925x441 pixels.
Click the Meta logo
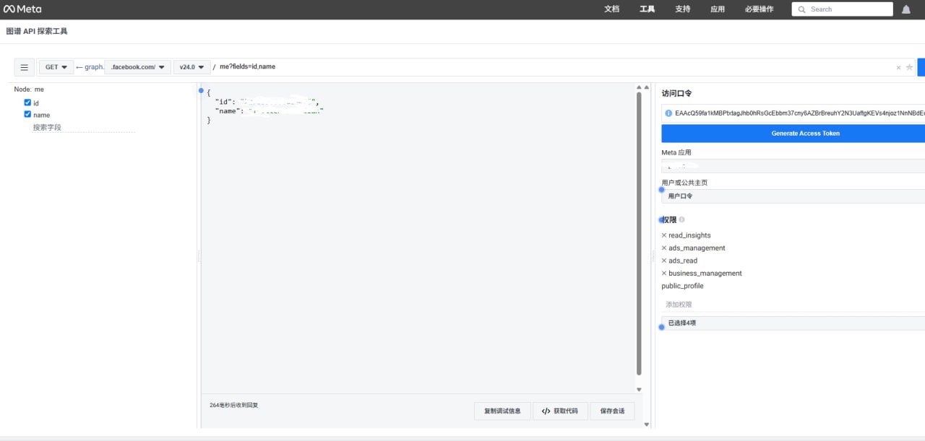click(x=22, y=9)
